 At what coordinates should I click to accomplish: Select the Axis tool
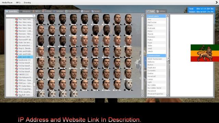[156, 19]
